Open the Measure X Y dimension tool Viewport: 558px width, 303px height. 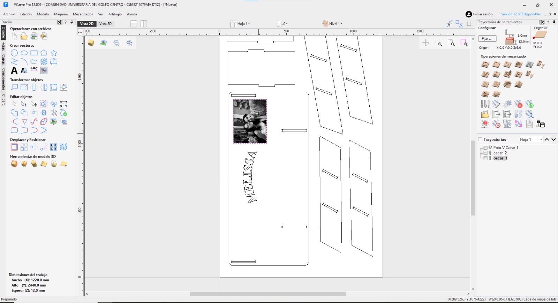(x=63, y=104)
